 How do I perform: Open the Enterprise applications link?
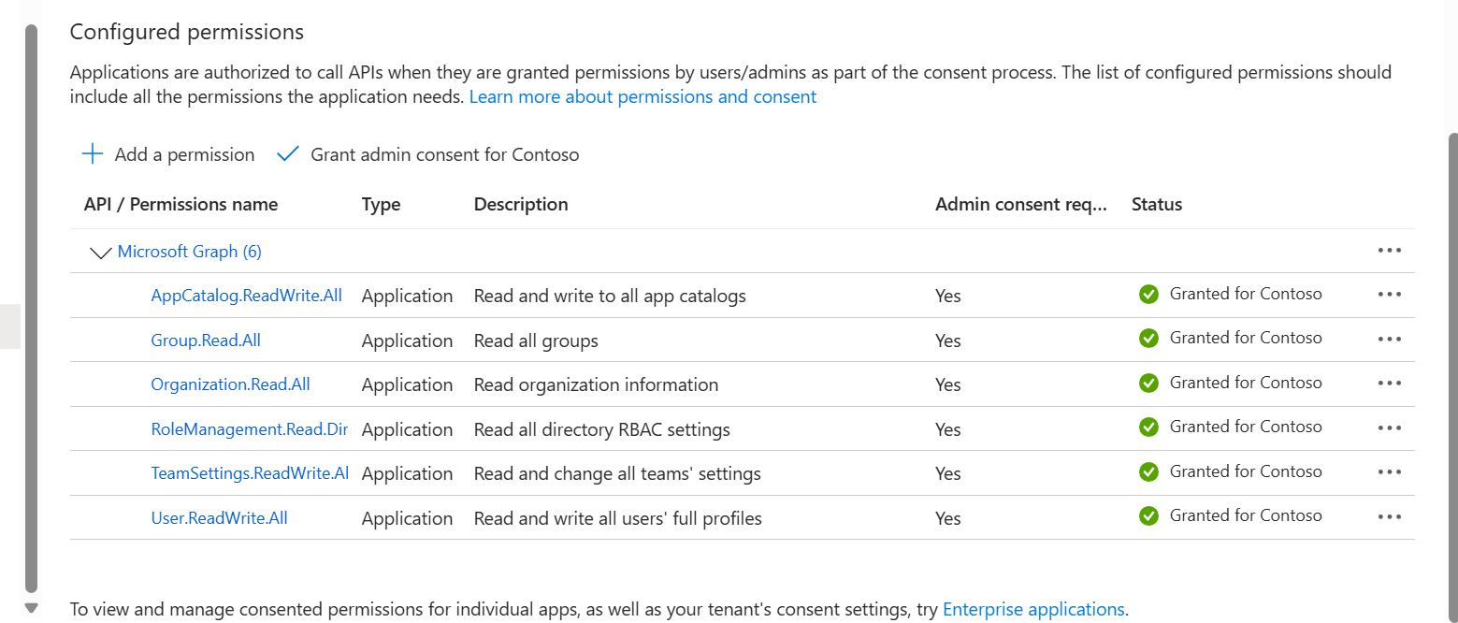[1033, 610]
